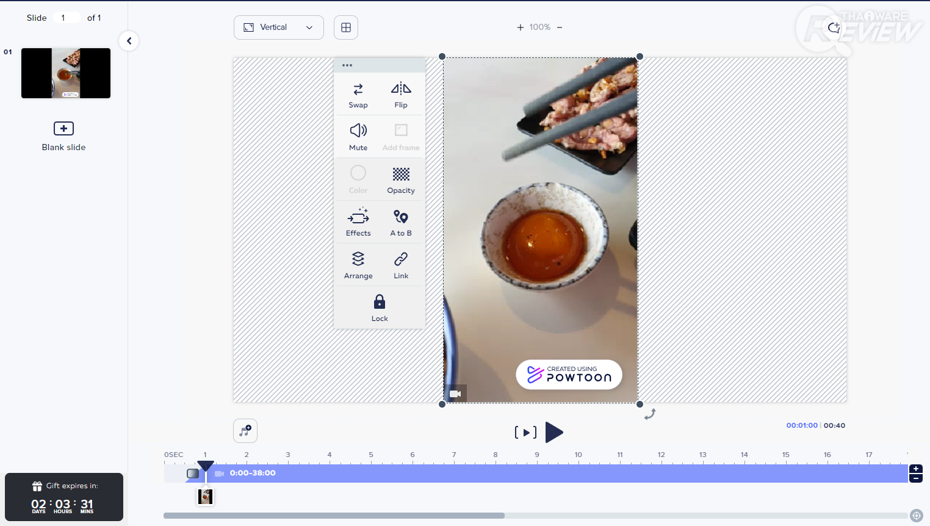Click the video camera icon on canvas
This screenshot has height=526, width=930.
(x=455, y=394)
